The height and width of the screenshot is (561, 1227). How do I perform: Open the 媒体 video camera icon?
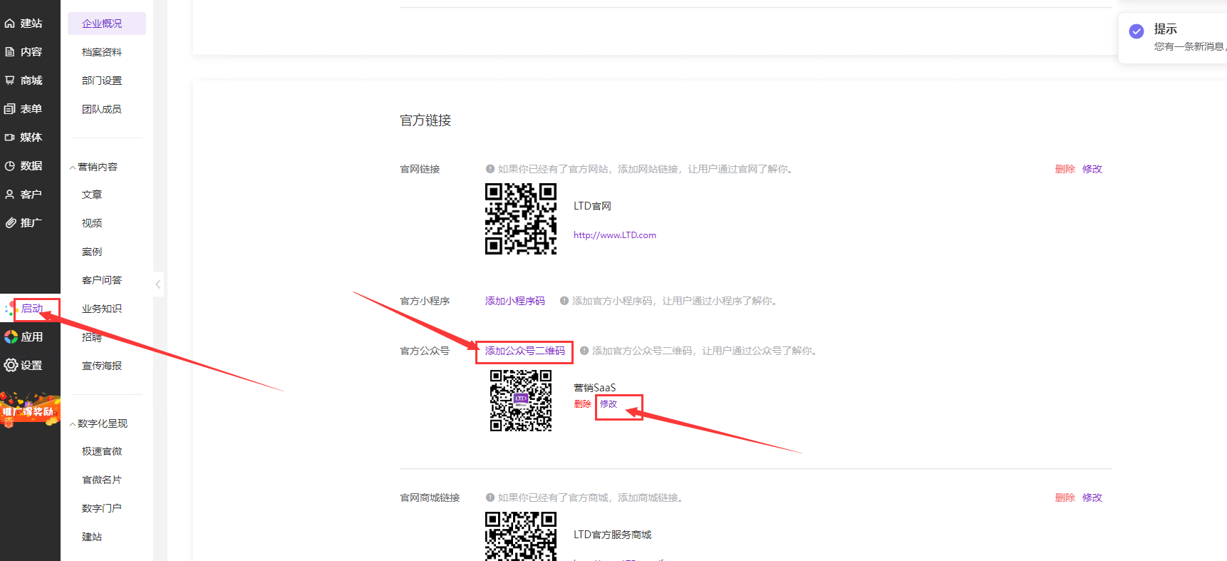pyautogui.click(x=10, y=138)
